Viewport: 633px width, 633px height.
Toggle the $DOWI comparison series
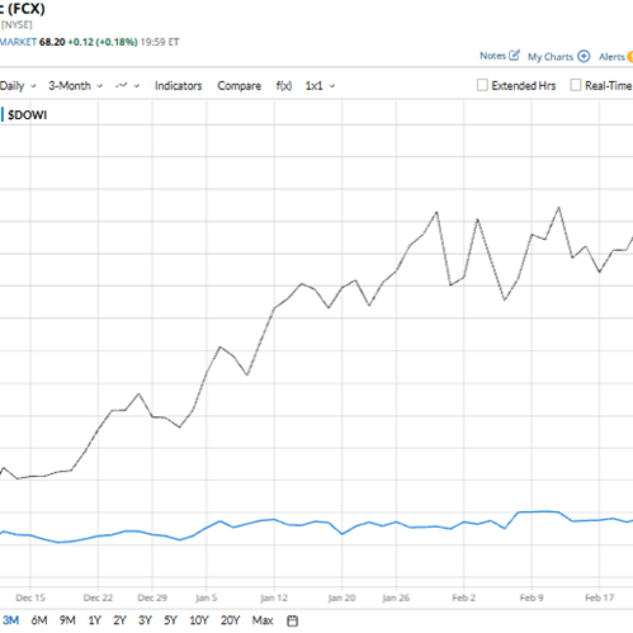tap(27, 114)
